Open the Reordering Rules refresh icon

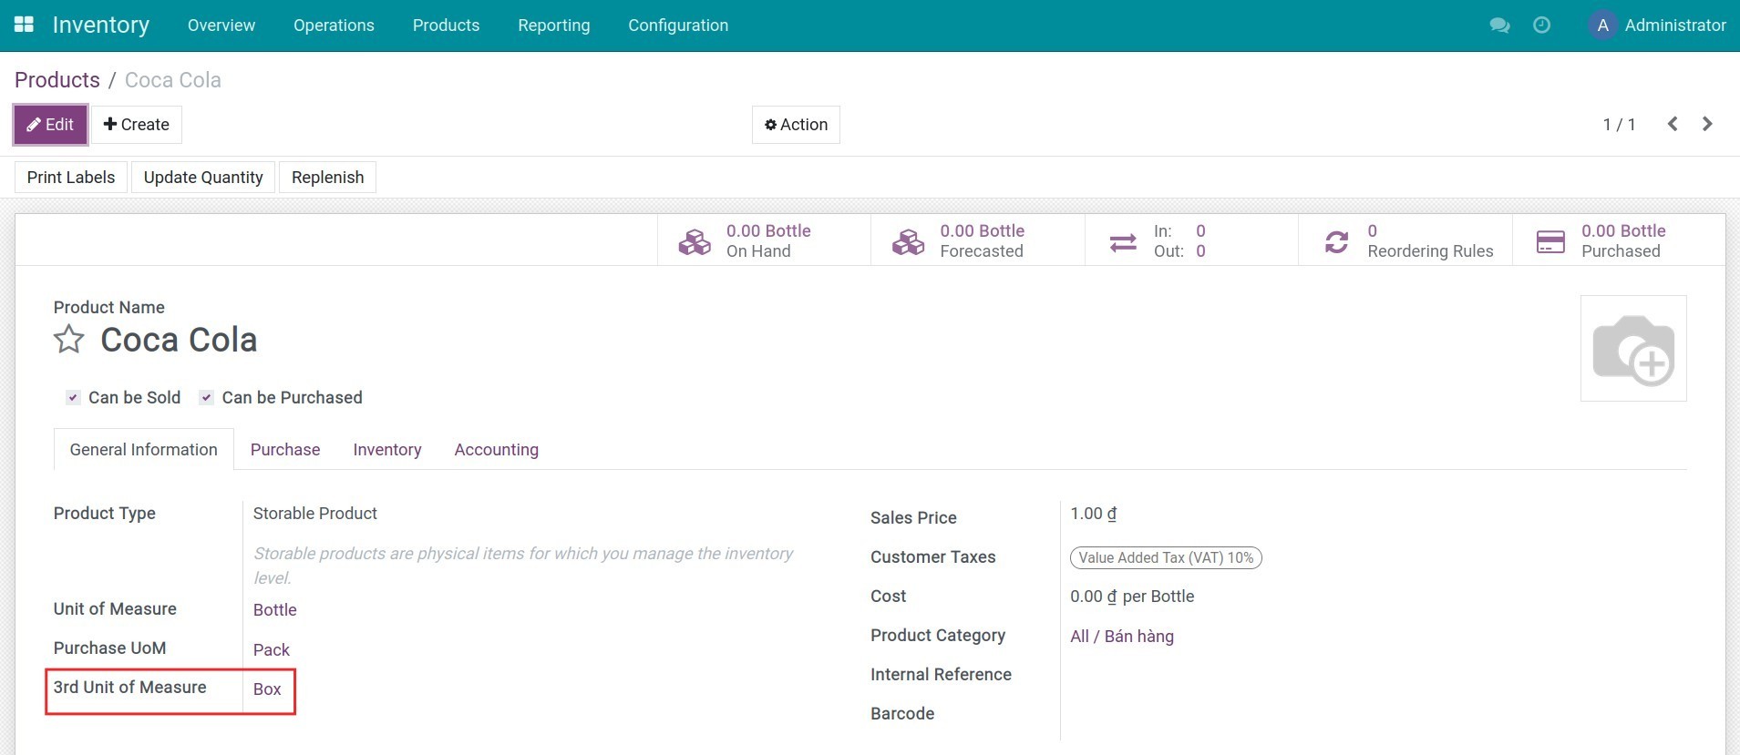(1336, 241)
